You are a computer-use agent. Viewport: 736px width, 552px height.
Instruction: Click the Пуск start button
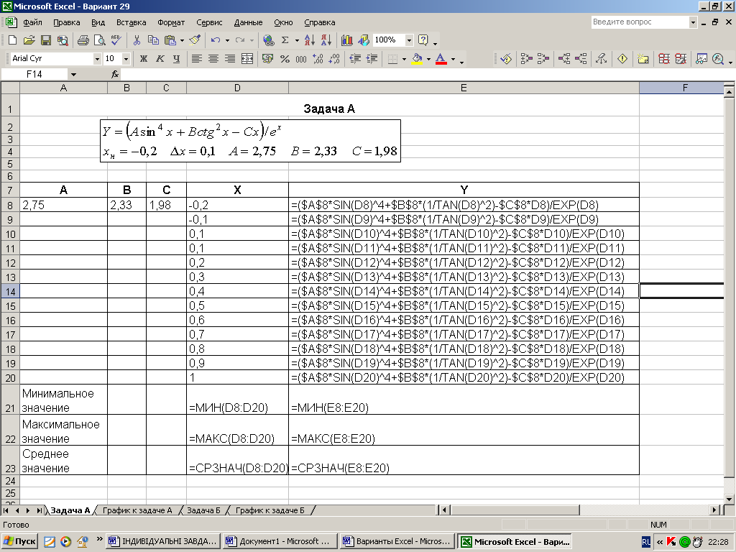[19, 541]
